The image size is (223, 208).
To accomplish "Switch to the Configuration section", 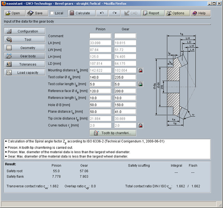I will [25, 31].
